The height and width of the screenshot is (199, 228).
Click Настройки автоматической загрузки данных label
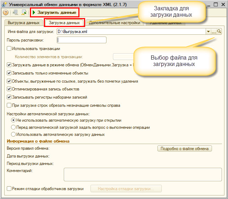pos(48,114)
